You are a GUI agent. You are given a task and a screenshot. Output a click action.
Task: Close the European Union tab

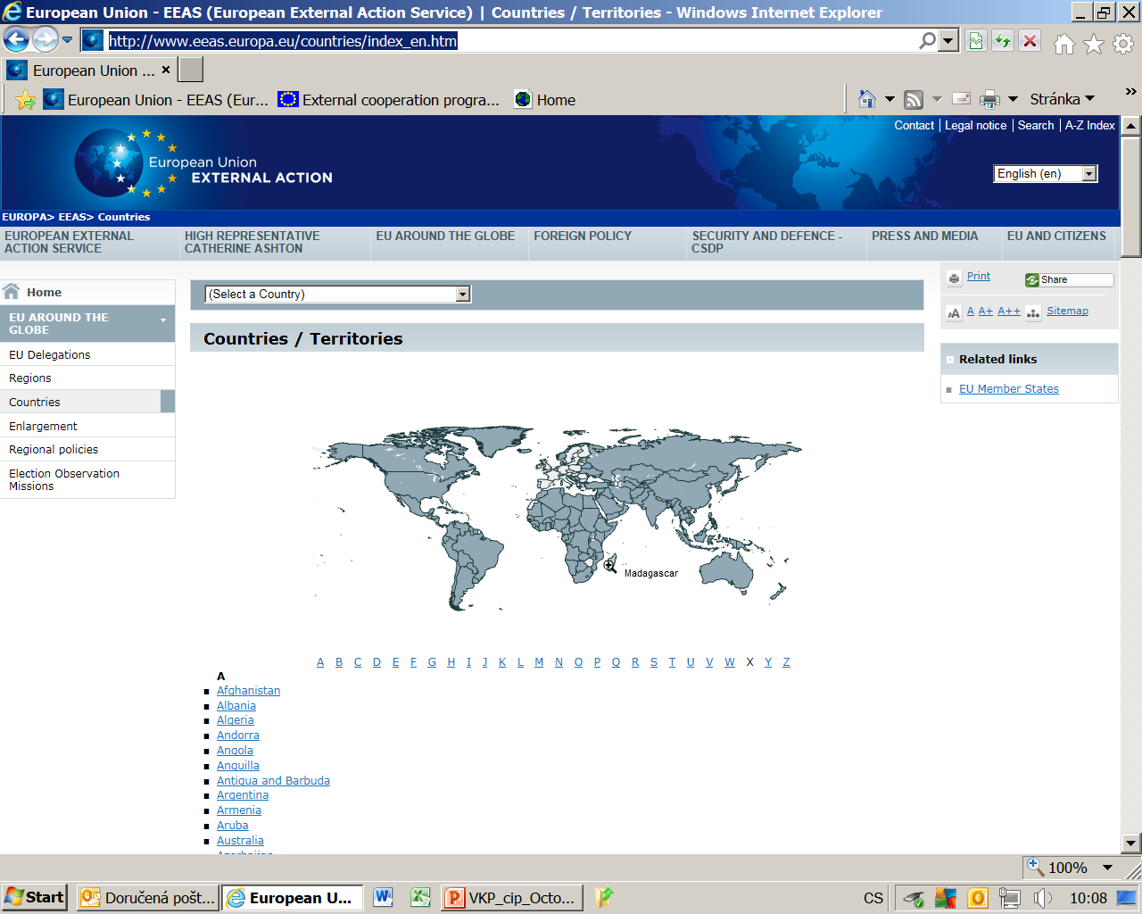(x=166, y=70)
